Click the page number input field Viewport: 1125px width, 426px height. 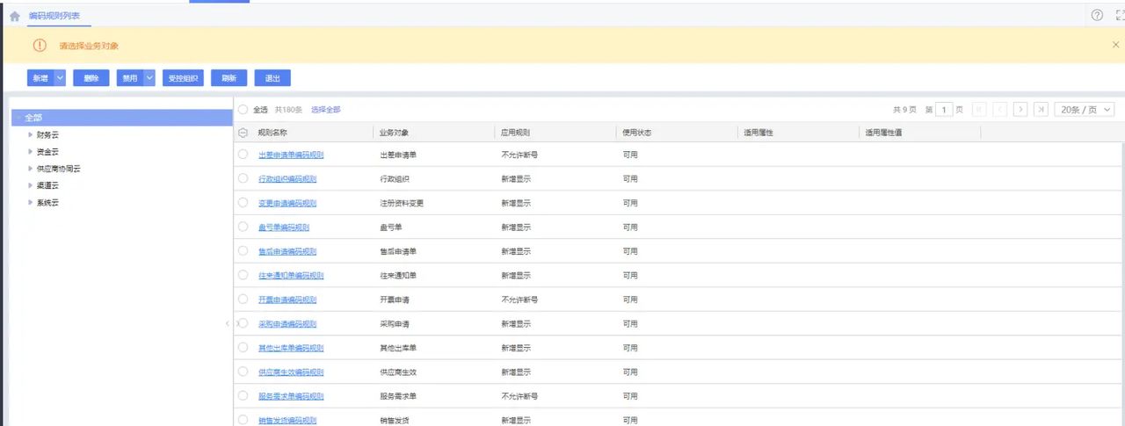[943, 110]
